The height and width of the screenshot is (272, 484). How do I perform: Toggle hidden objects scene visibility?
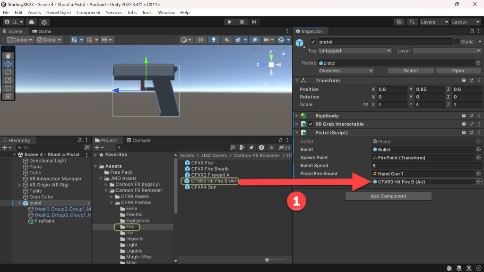click(x=255, y=40)
